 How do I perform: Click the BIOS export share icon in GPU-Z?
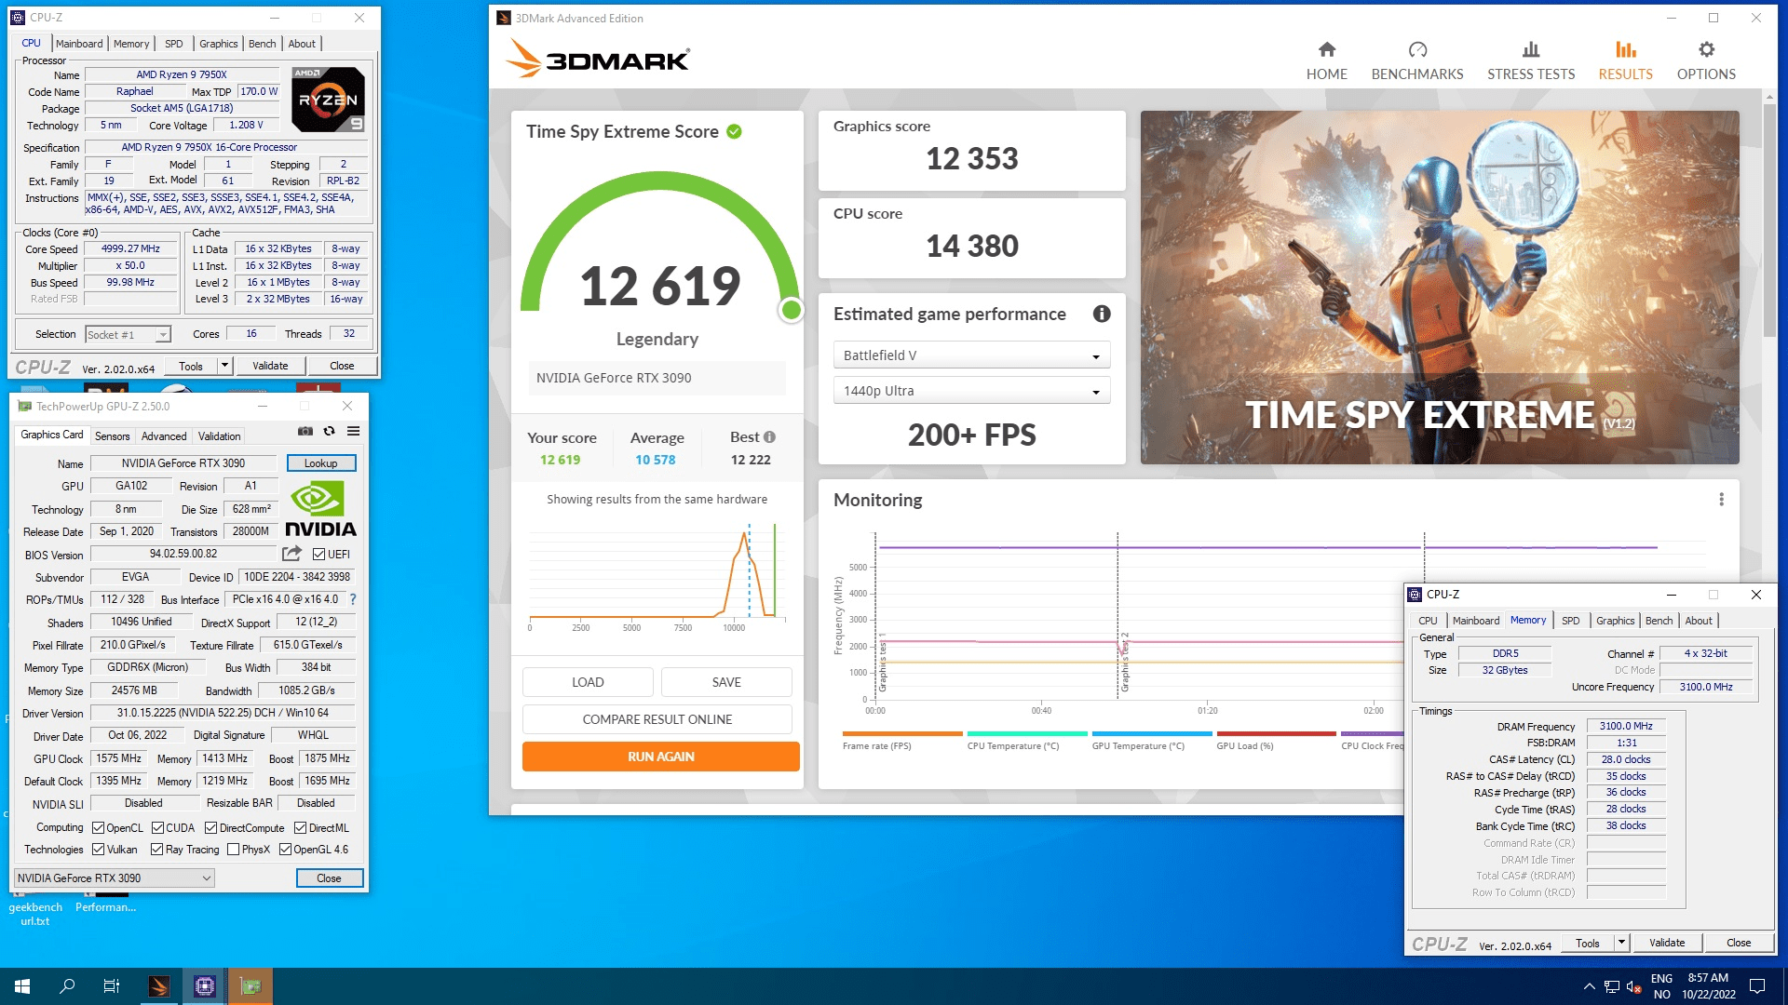click(292, 554)
